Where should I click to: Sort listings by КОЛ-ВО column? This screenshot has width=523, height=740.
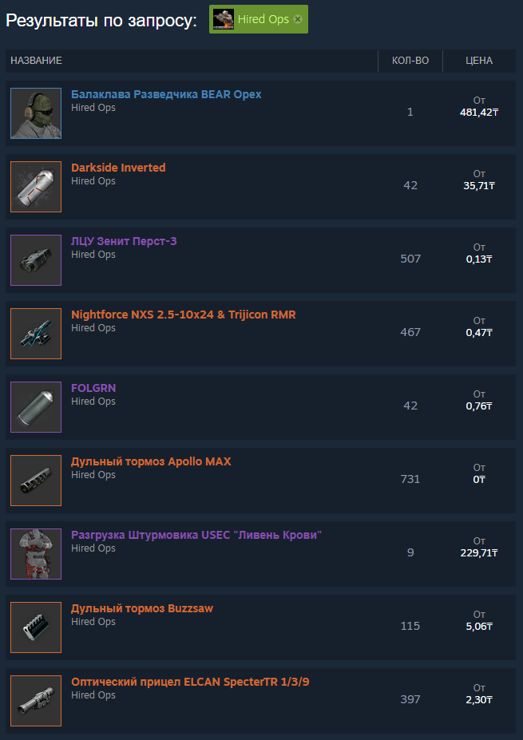click(x=410, y=61)
